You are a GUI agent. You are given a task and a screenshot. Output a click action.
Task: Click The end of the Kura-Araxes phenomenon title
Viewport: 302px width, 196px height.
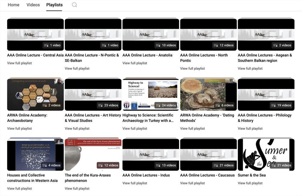pyautogui.click(x=88, y=178)
